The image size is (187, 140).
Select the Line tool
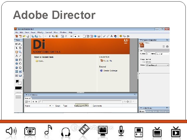[20, 56]
